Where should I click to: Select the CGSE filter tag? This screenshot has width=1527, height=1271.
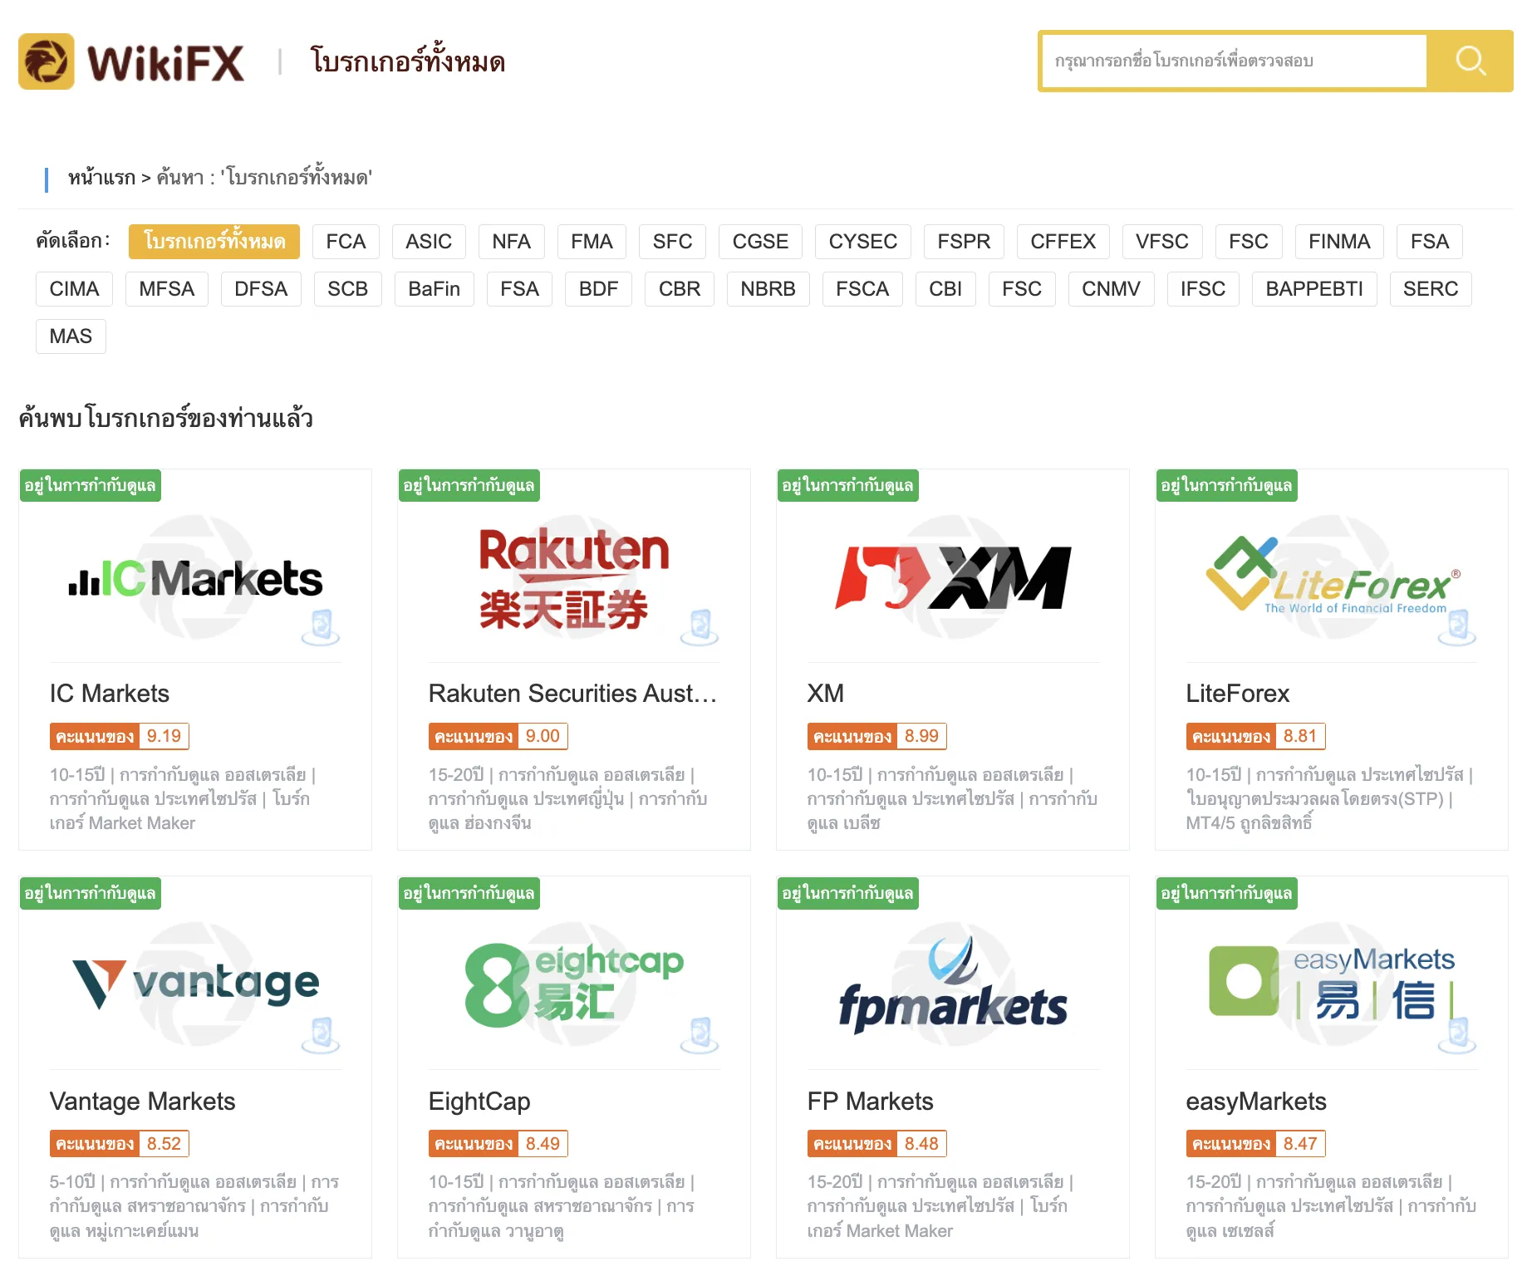[760, 242]
